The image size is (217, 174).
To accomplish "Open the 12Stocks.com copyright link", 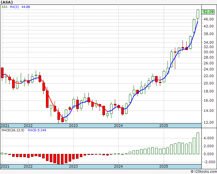I will click(204, 172).
